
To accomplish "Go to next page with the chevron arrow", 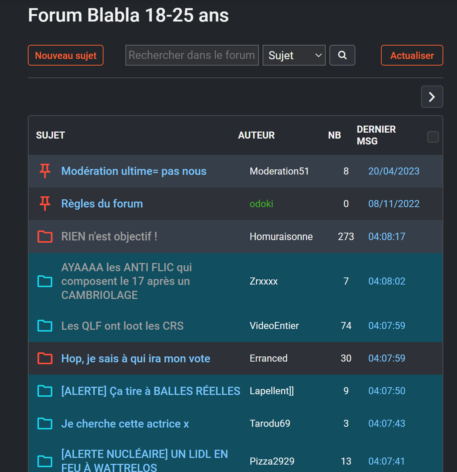I will (432, 97).
